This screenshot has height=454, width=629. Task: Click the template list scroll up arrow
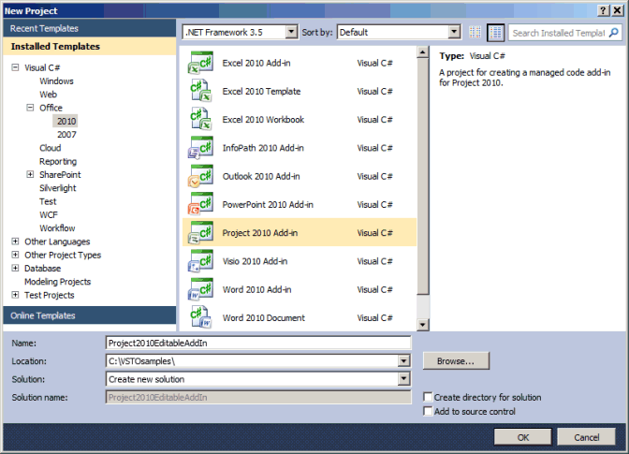(422, 52)
